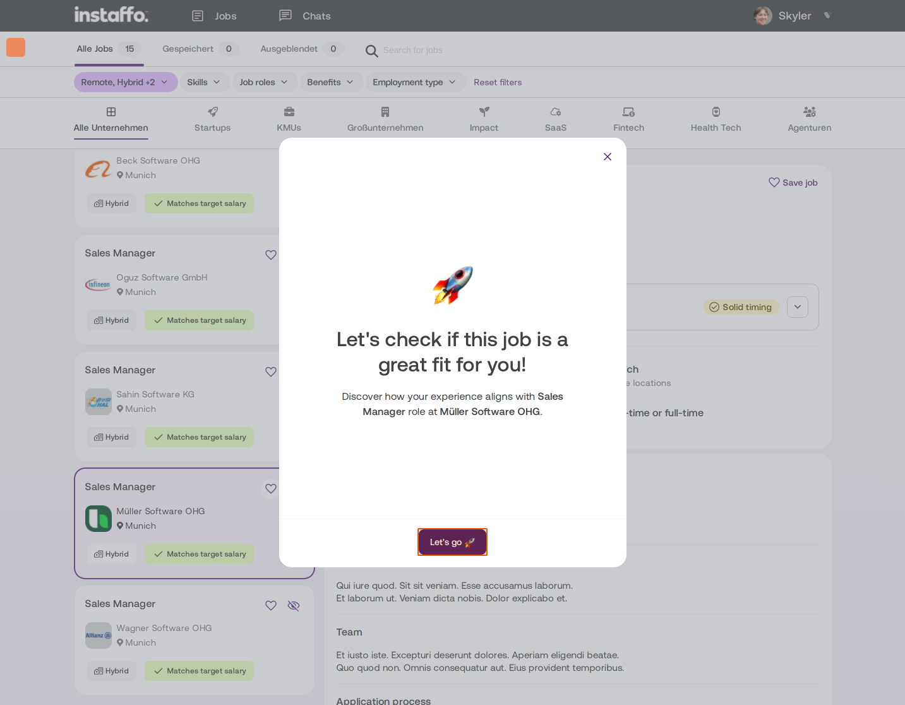Filter by Impact category
The image size is (905, 705).
click(x=484, y=120)
